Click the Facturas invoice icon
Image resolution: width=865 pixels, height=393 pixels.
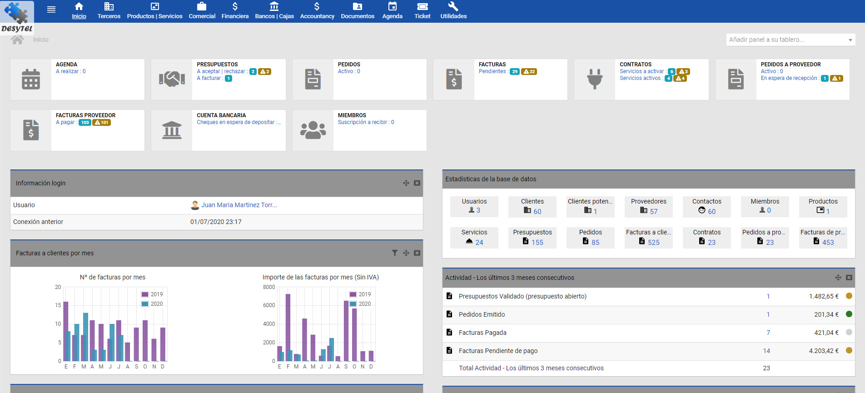(454, 79)
